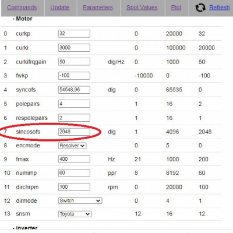The height and width of the screenshot is (233, 233).
Task: Click the numimp ppr input field
Action: (x=74, y=173)
